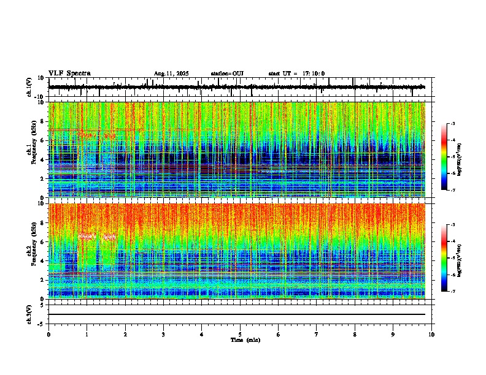Screen dimensions: 486x375
Task: Click the 'station=OUJ' label
Action: (x=227, y=74)
